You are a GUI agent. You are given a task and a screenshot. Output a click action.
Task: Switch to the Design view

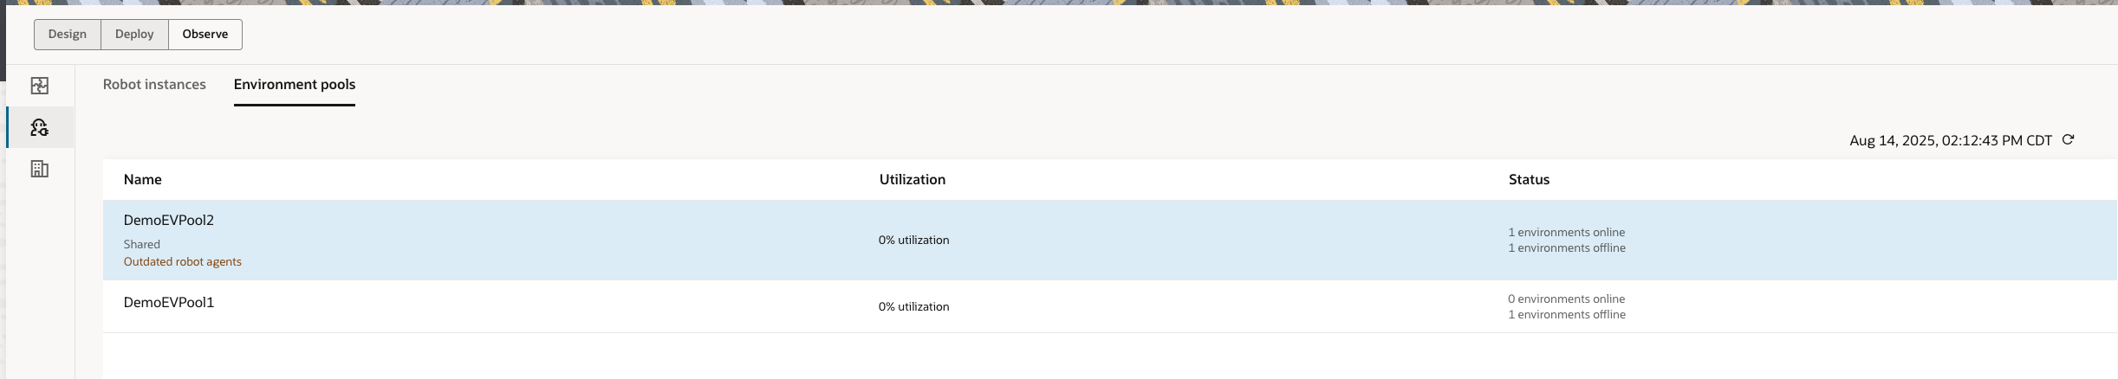(68, 35)
